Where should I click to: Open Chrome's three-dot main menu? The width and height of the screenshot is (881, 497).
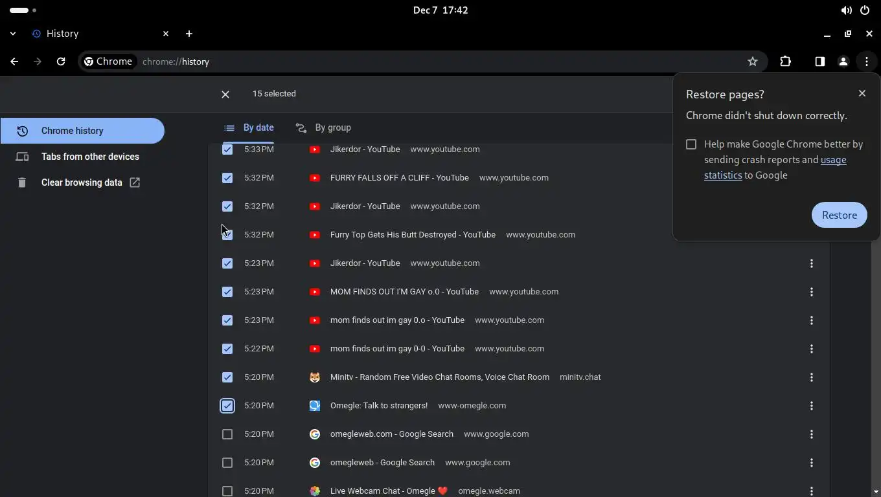click(x=867, y=61)
